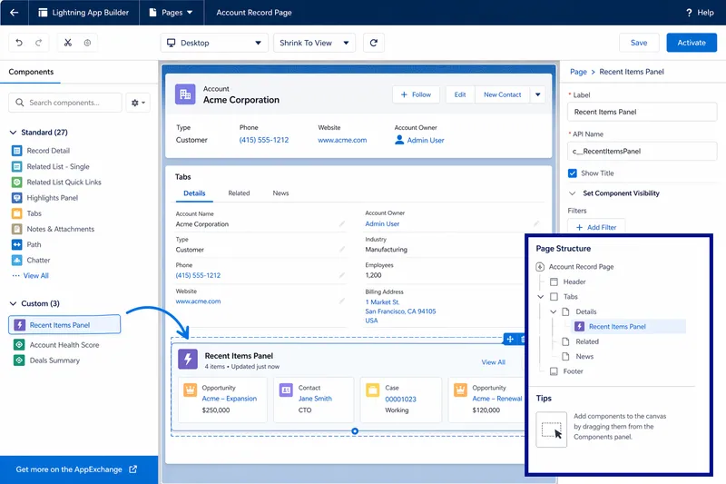Select the Tabs component in the list
Image resolution: width=726 pixels, height=484 pixels.
(x=27, y=213)
